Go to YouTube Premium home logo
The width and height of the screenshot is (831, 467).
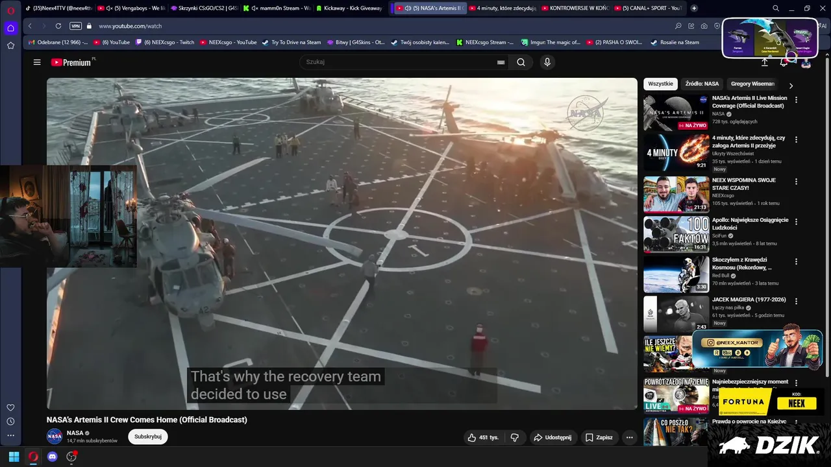(x=73, y=62)
